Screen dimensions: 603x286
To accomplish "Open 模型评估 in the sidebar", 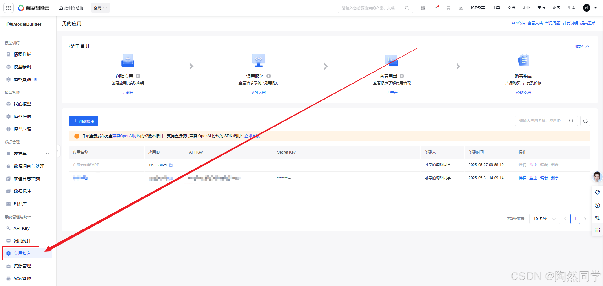I will [x=22, y=116].
